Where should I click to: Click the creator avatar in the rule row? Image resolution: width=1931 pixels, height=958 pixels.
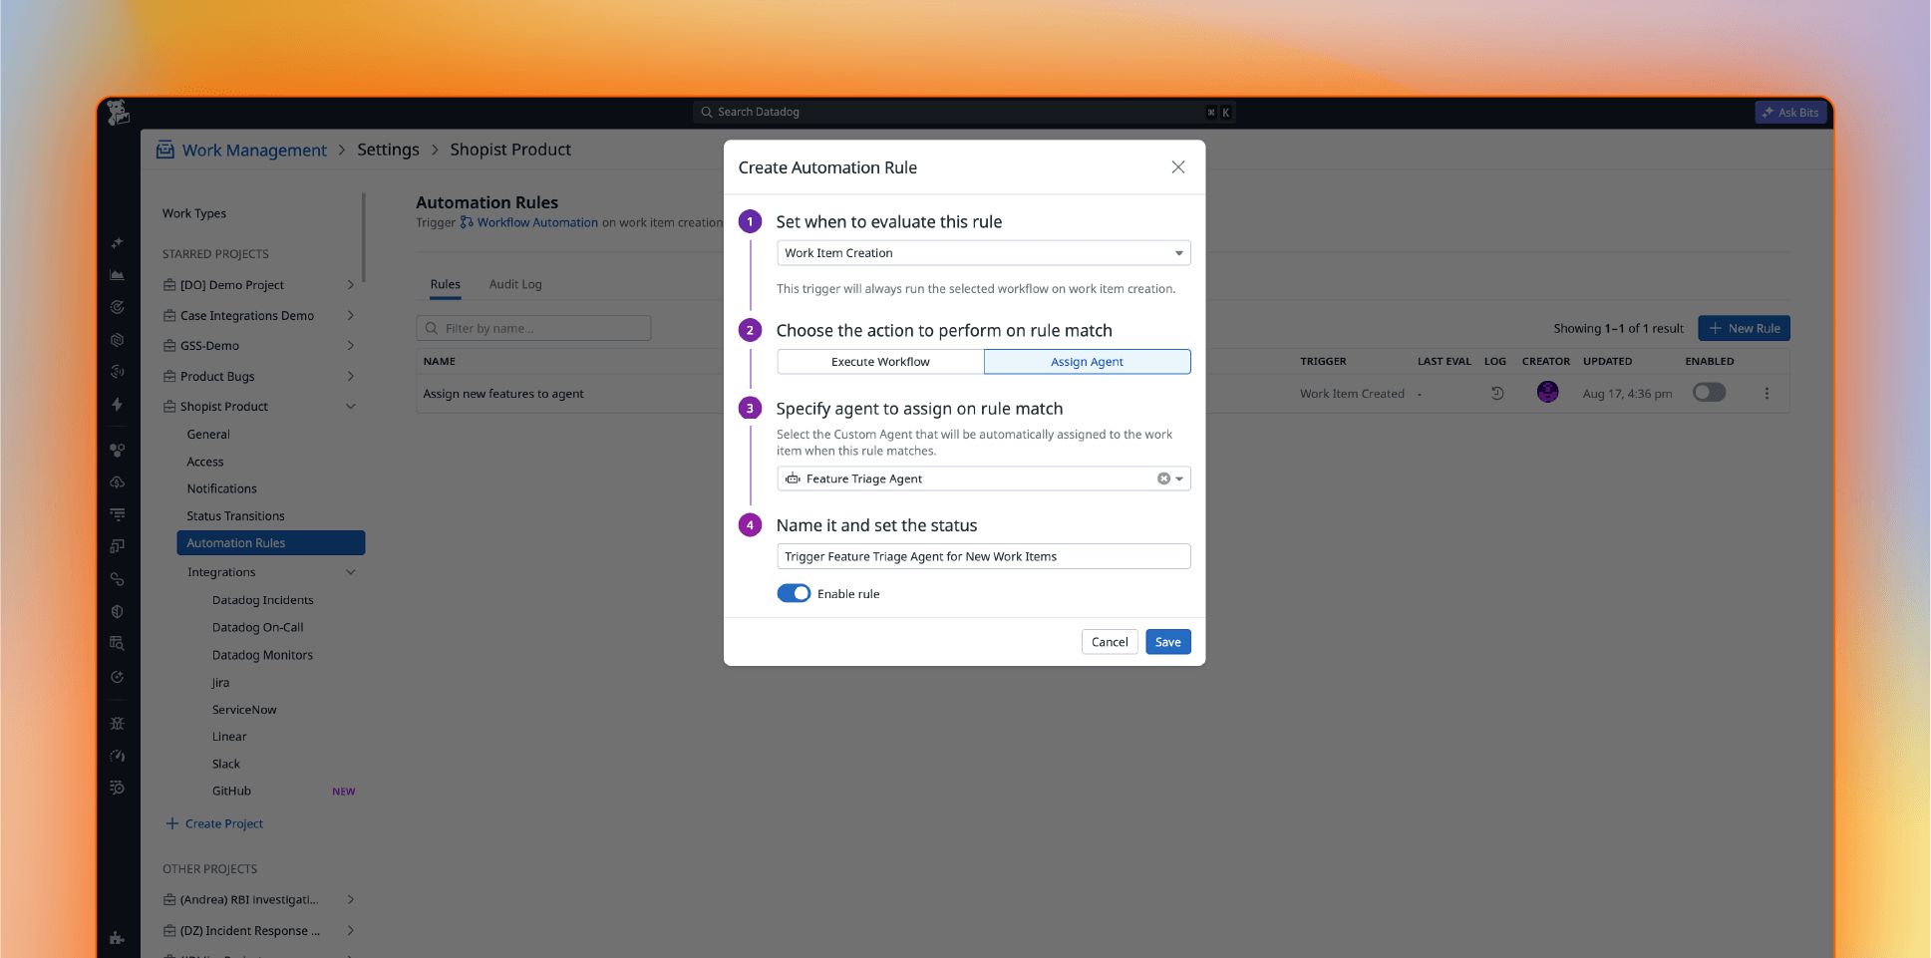click(1547, 392)
